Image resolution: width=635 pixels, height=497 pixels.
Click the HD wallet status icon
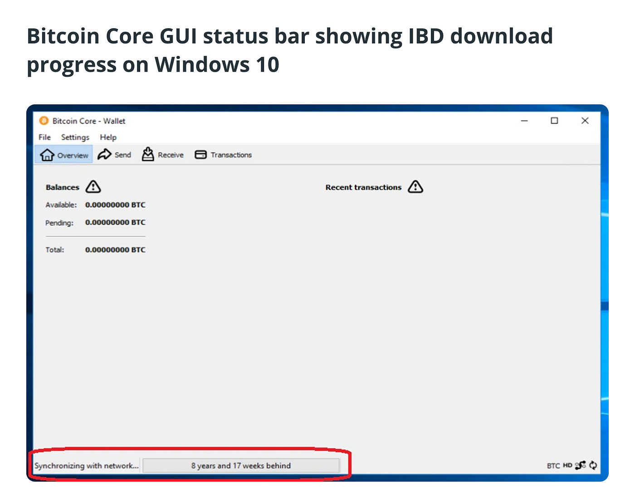tap(567, 465)
